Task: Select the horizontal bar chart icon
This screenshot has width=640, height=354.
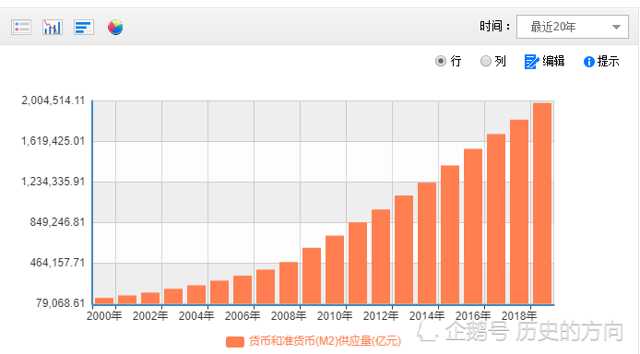Action: click(84, 28)
